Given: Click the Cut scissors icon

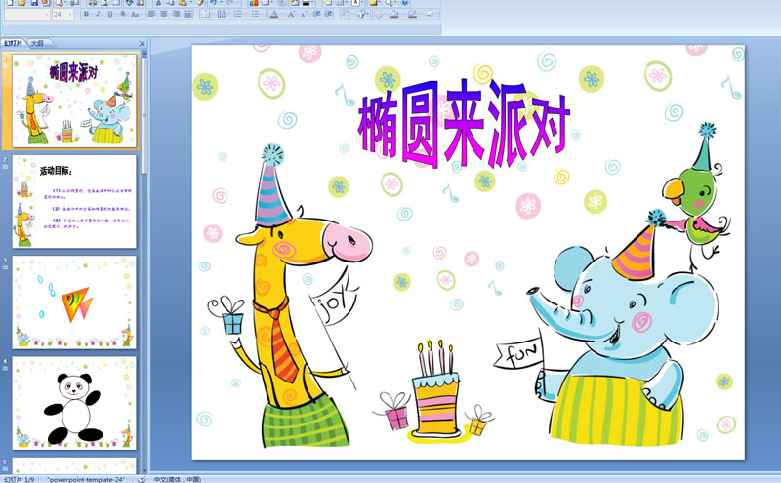Looking at the screenshot, I should tap(158, 3).
